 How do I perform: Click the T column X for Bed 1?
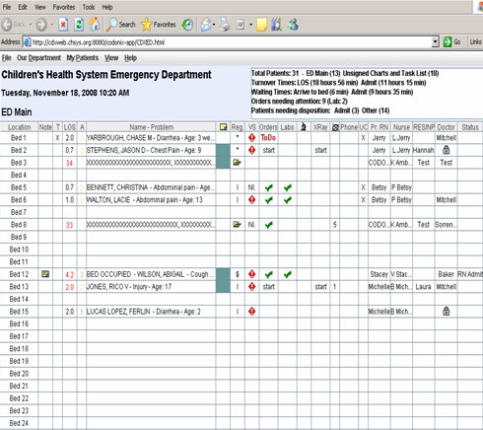(x=58, y=138)
